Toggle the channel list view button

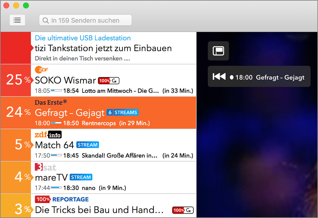point(17,20)
